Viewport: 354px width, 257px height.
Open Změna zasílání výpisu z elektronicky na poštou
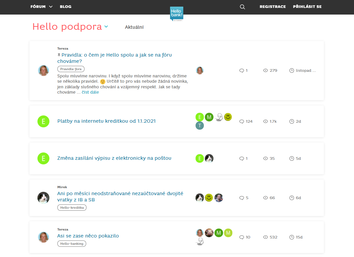tap(114, 158)
